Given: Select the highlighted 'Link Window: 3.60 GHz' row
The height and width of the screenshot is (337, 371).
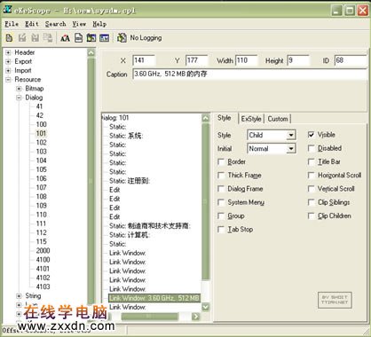Looking at the screenshot, I should tap(154, 298).
